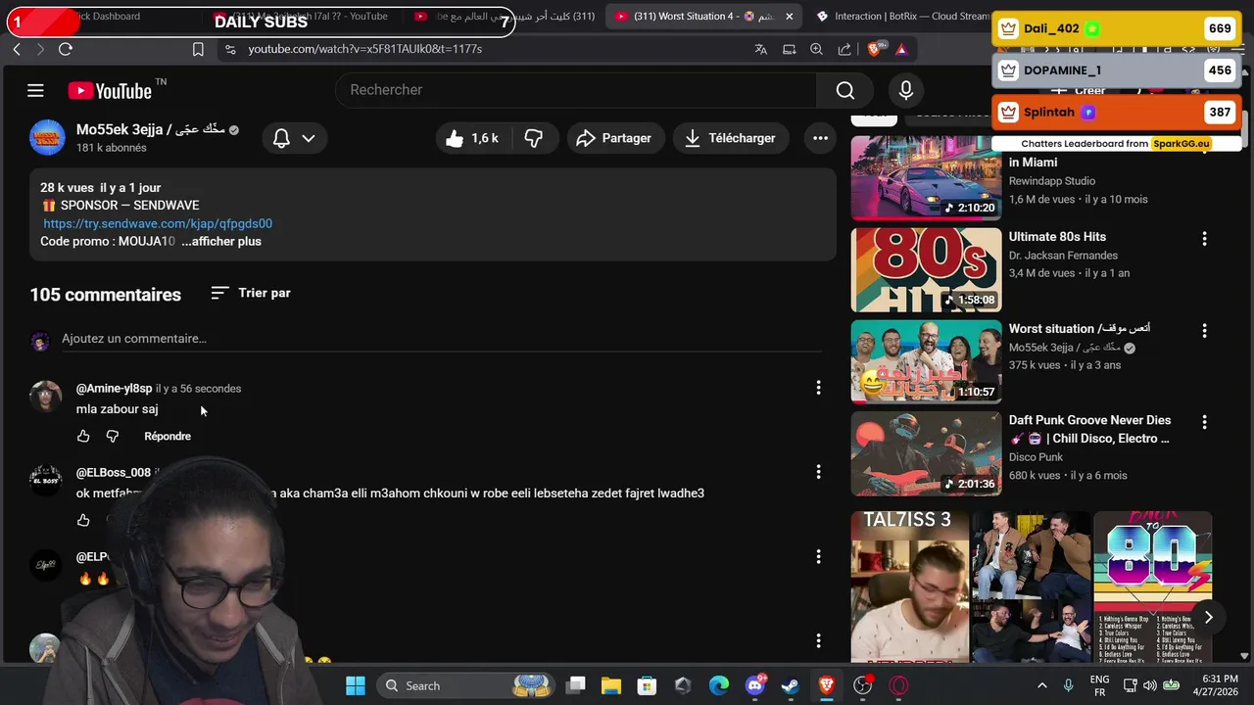Open Opera browser from taskbar
The image size is (1254, 705).
tap(898, 685)
